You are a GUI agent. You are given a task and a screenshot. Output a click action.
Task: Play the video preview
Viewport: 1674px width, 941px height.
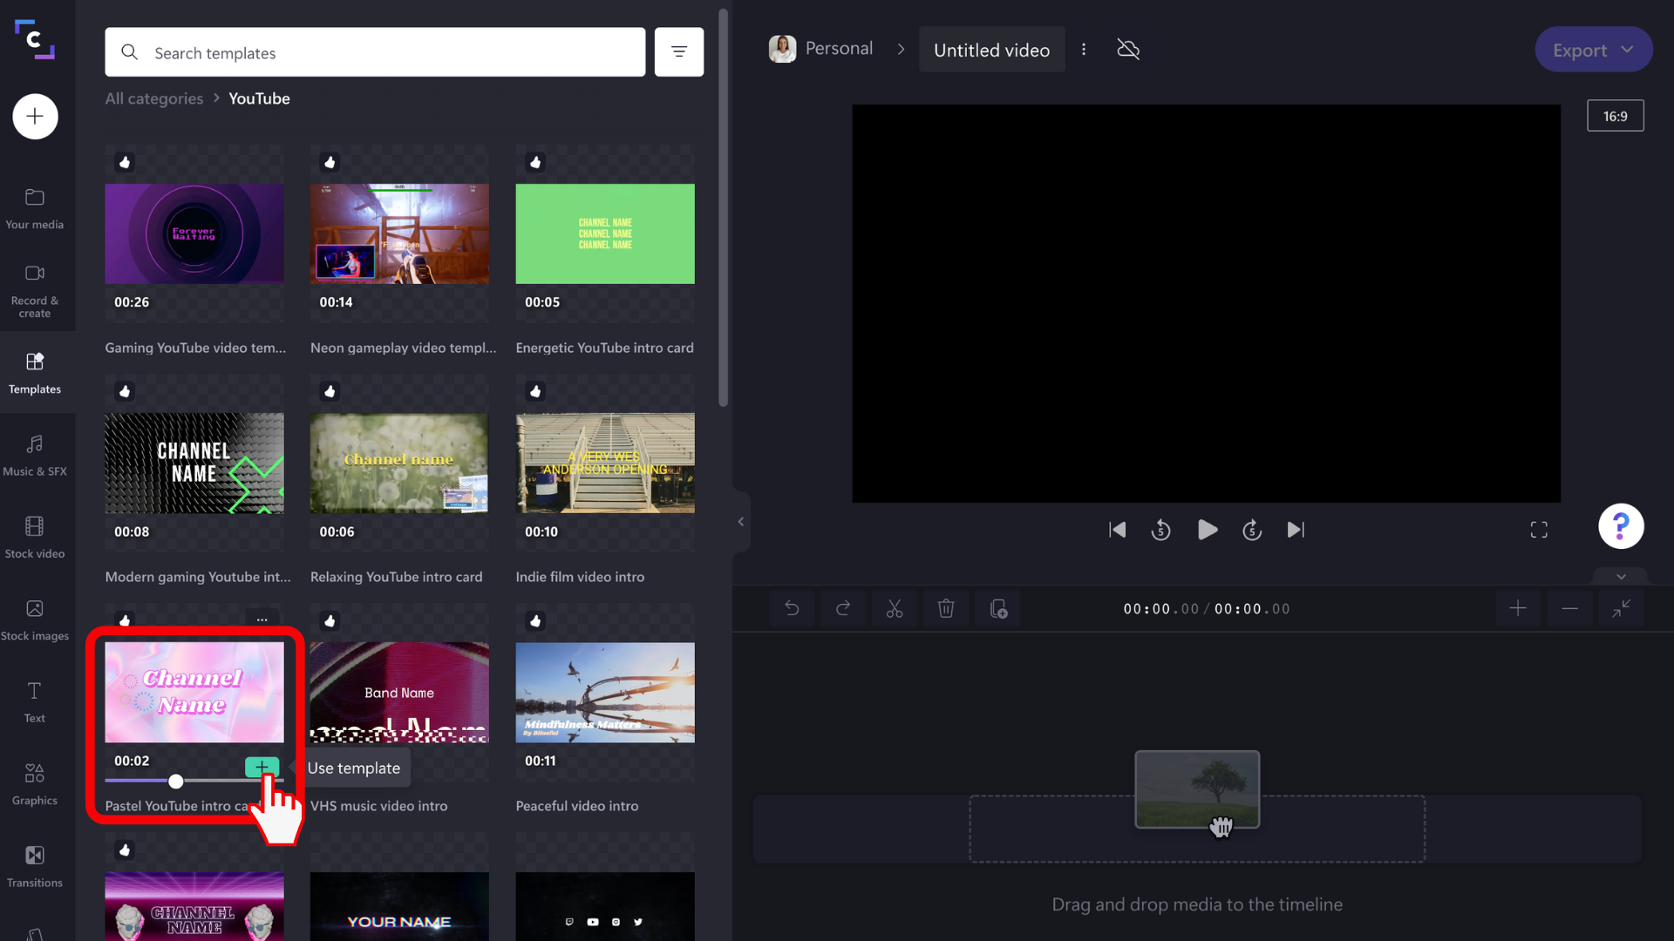coord(1207,530)
